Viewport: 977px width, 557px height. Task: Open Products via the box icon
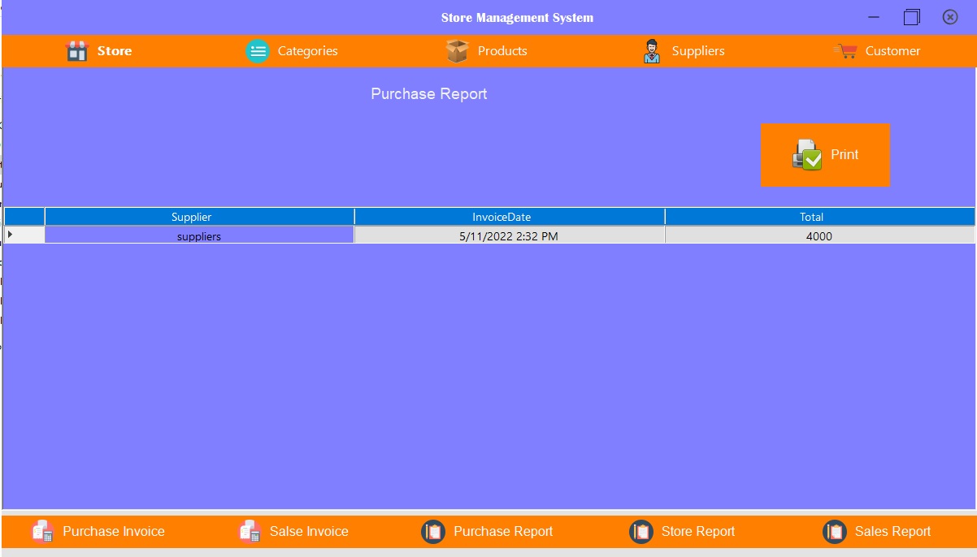[x=458, y=50]
